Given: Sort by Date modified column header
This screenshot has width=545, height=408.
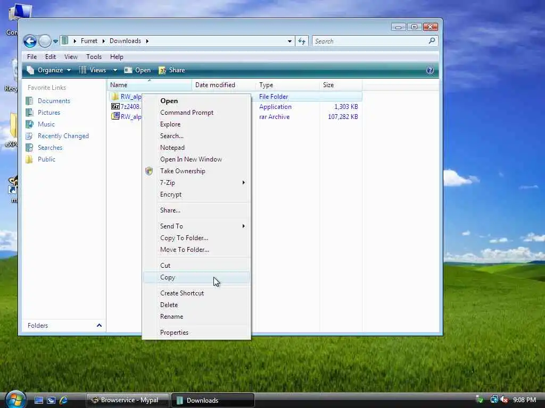Looking at the screenshot, I should pyautogui.click(x=223, y=85).
